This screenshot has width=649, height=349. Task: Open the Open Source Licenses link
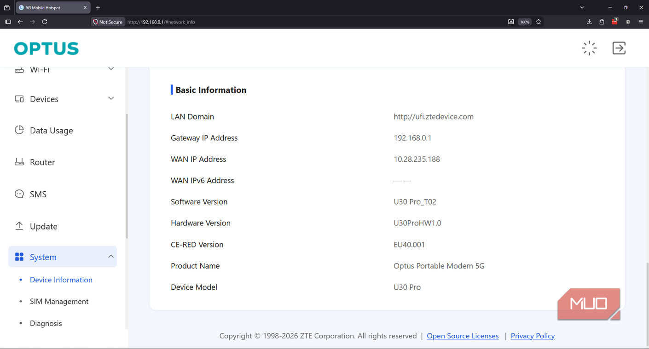463,336
